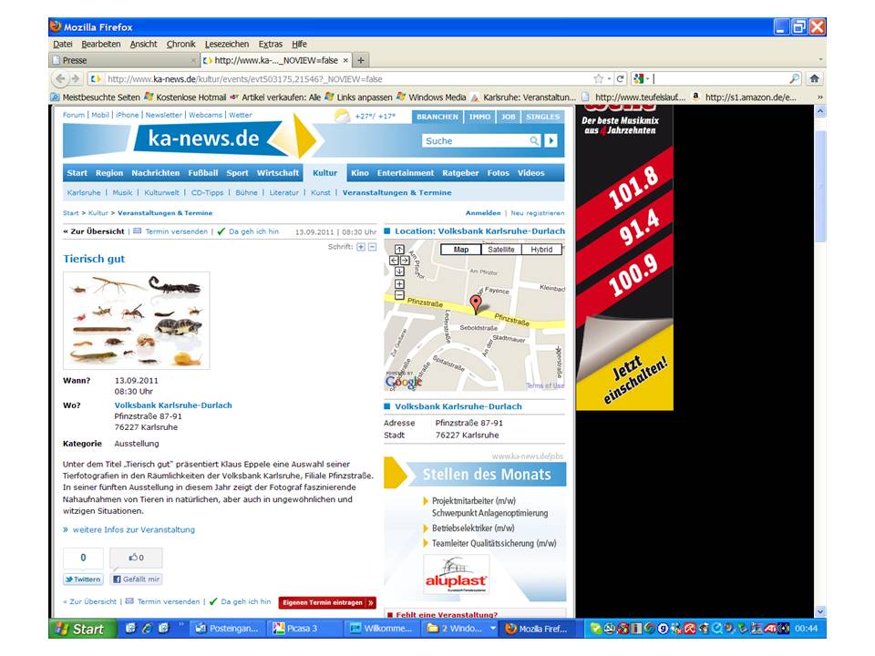Click the Firefox home button

814,79
